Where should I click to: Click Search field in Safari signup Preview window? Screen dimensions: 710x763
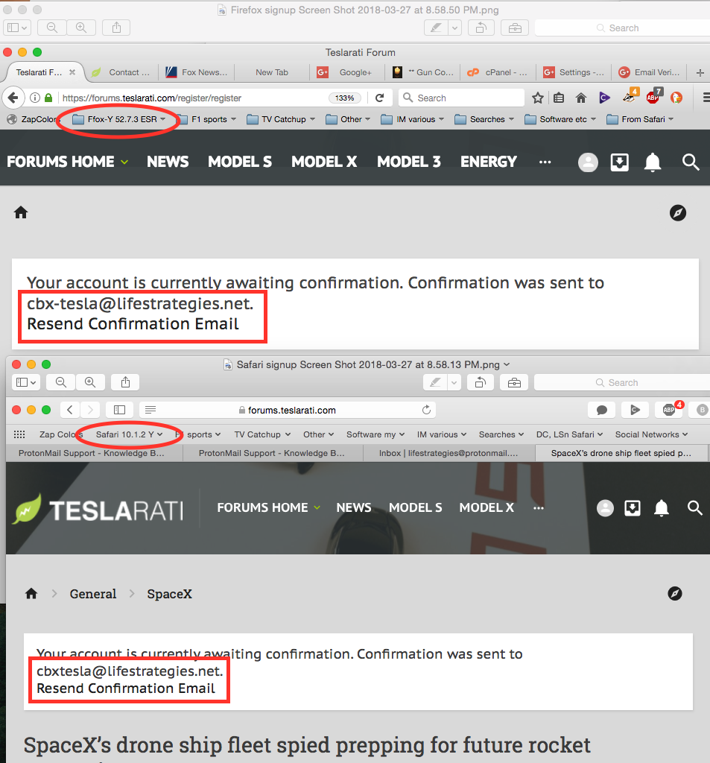622,382
